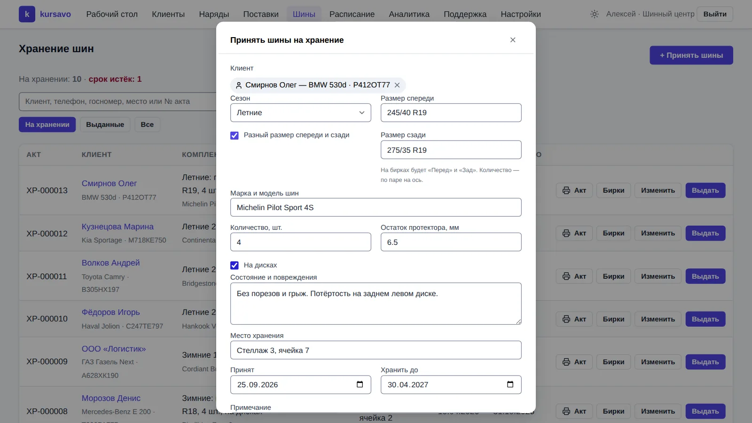This screenshot has width=752, height=423.
Task: Open the Сезон dropdown
Action: 301,113
